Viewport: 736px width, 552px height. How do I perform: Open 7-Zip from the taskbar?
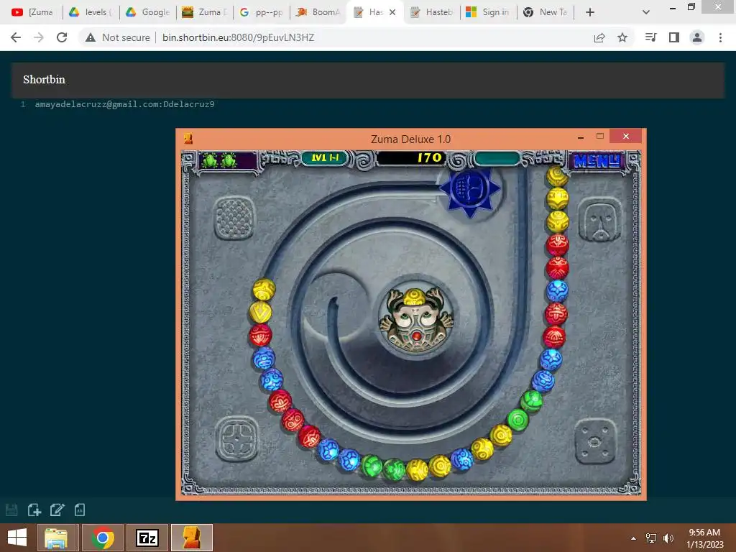pos(147,538)
